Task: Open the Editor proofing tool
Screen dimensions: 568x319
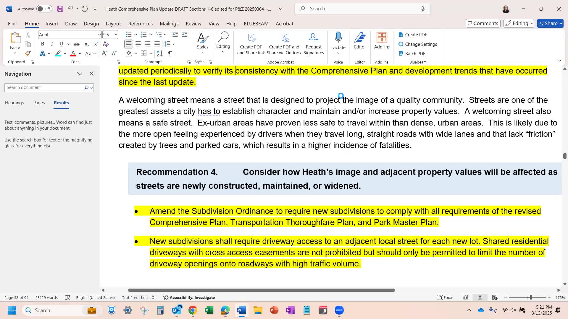Action: tap(360, 41)
